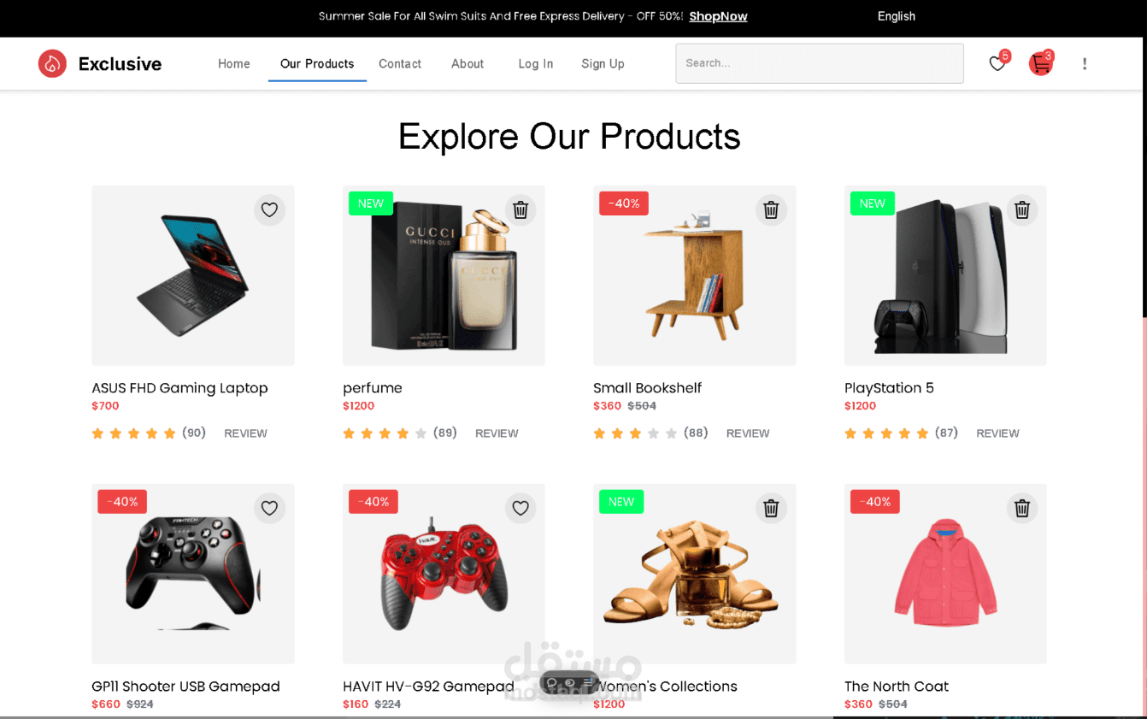The width and height of the screenshot is (1147, 719).
Task: Open REVIEW link for perfume
Action: [497, 433]
